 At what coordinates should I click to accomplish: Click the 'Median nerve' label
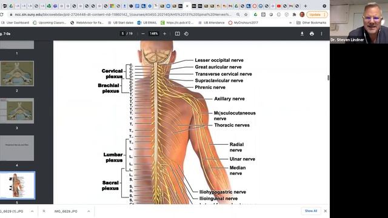pos(237,170)
